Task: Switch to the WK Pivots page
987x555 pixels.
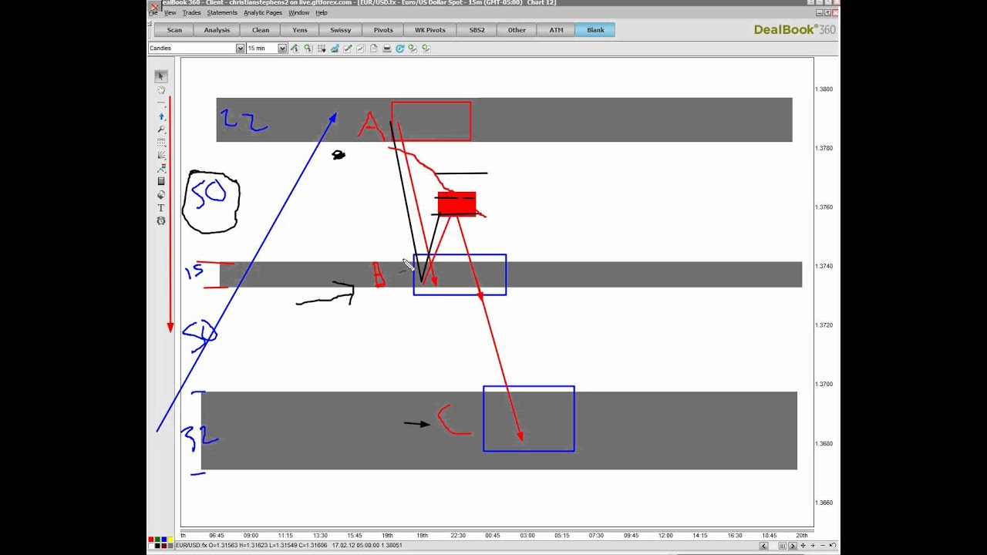Action: pos(430,30)
